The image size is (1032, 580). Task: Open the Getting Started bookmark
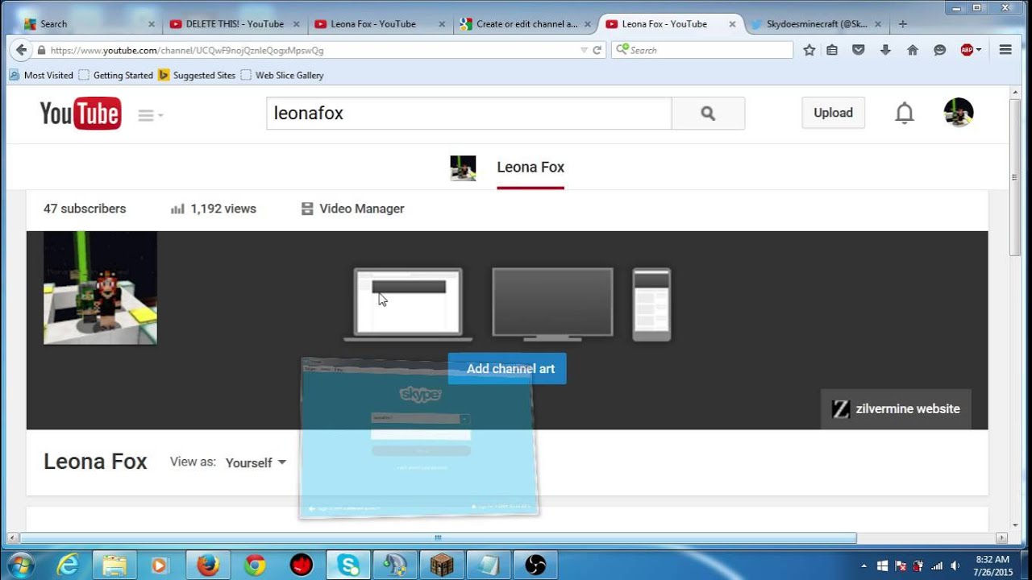116,75
